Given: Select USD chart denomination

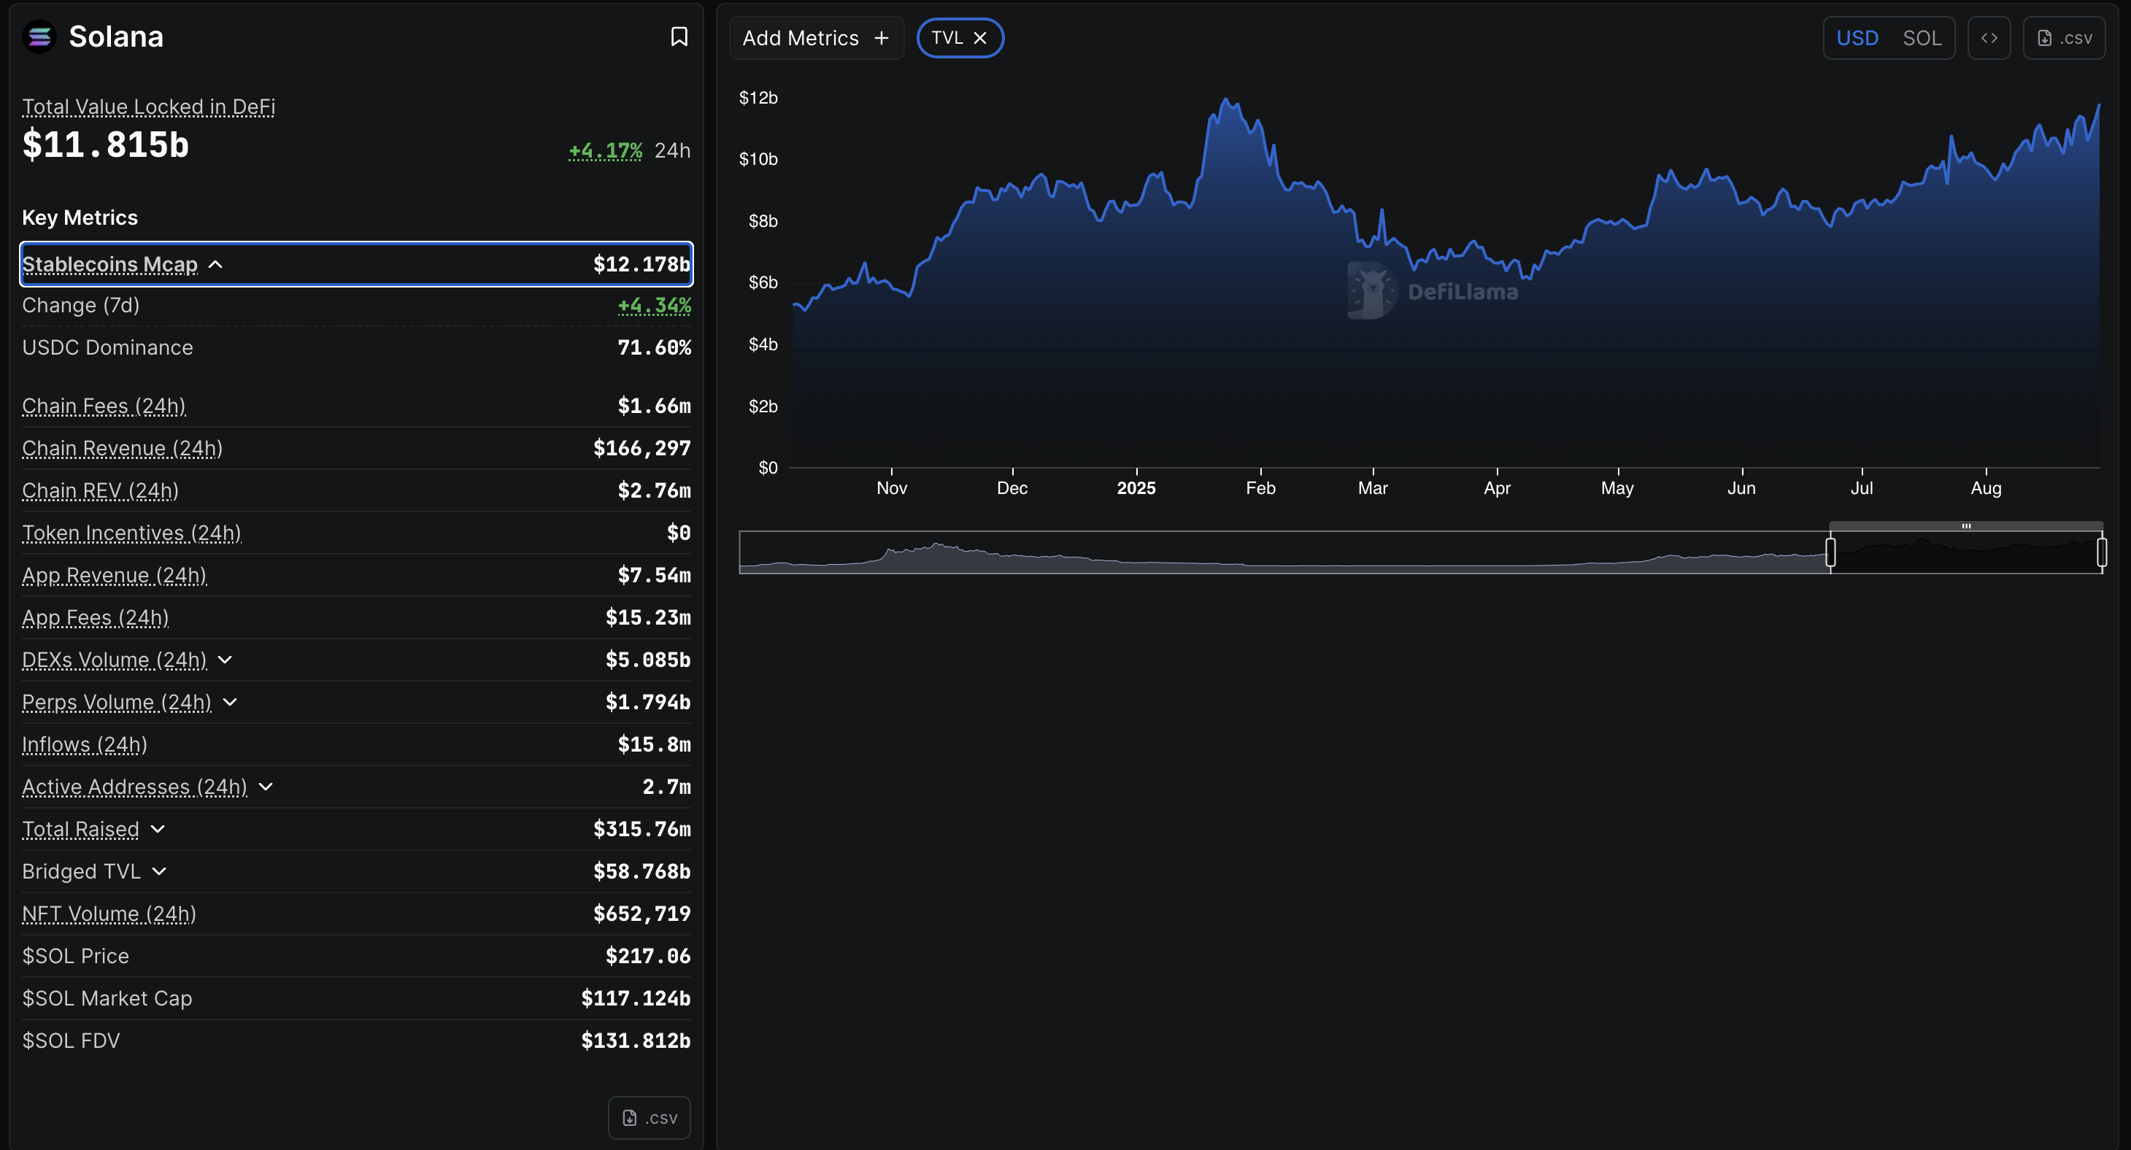Looking at the screenshot, I should [x=1857, y=38].
